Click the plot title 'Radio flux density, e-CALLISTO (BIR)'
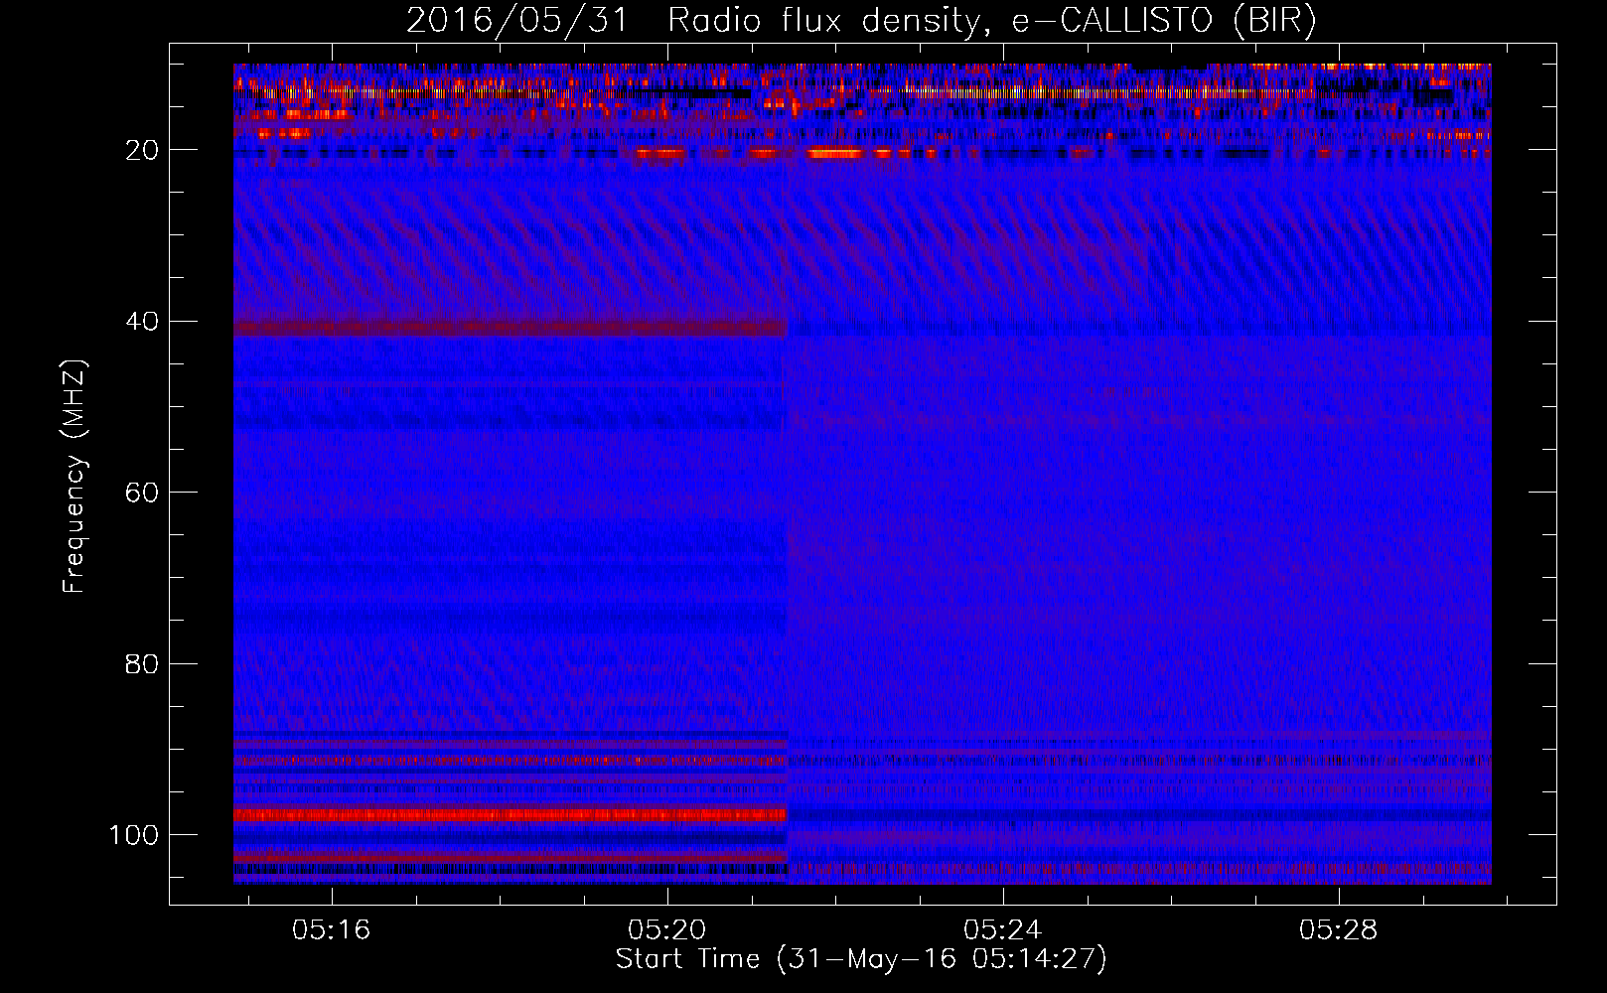The width and height of the screenshot is (1607, 993). click(991, 20)
